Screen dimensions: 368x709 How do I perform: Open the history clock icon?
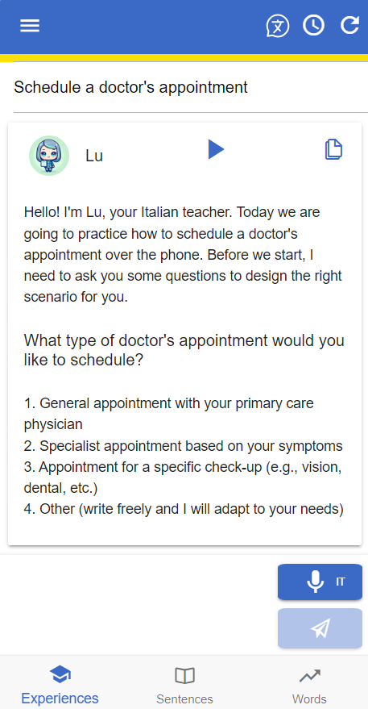313,25
